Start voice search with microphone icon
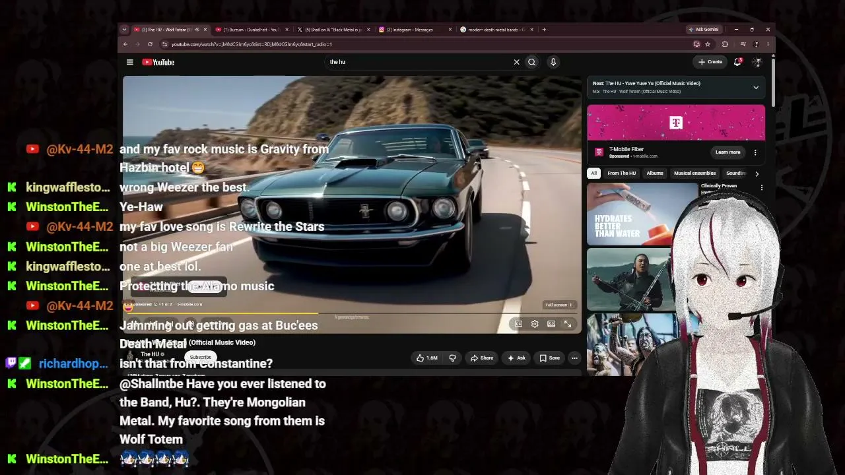 point(553,62)
